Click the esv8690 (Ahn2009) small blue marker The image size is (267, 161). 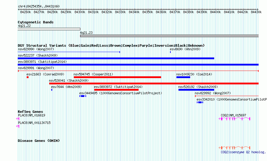tap(170, 52)
